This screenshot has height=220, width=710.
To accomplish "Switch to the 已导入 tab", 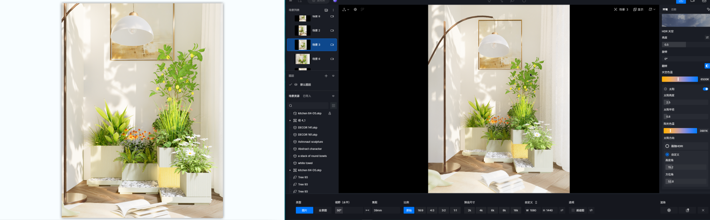I will pyautogui.click(x=307, y=96).
